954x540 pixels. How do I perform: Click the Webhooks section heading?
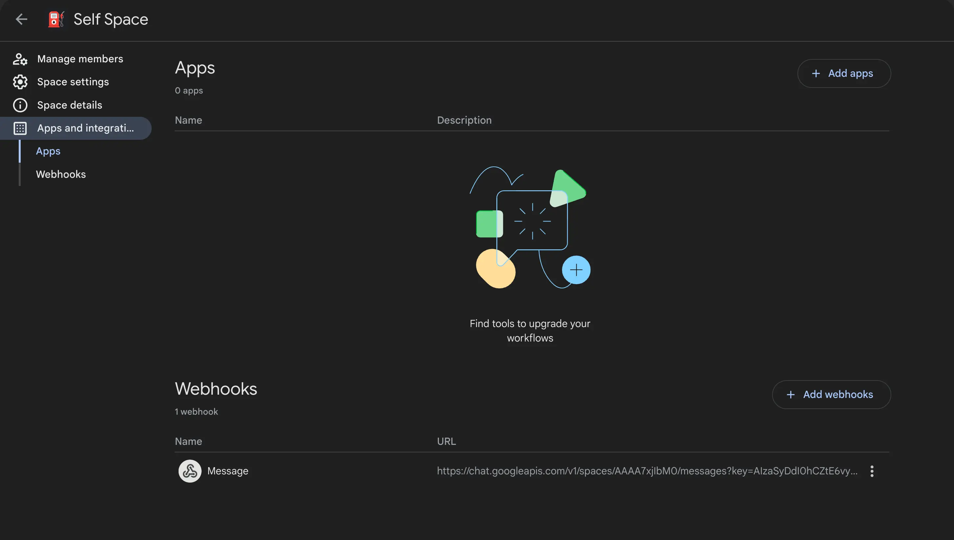point(216,389)
